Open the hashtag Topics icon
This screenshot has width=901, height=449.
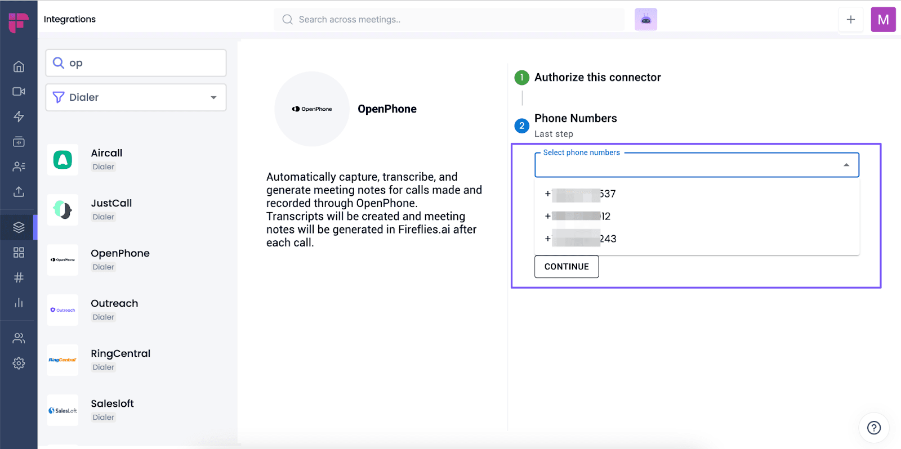19,277
